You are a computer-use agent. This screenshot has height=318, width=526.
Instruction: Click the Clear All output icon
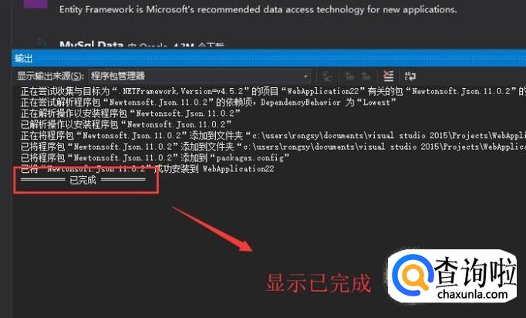pos(388,76)
